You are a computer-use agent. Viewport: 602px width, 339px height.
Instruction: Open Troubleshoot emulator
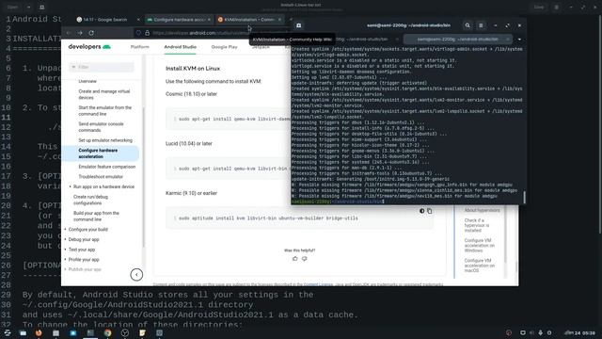pos(101,177)
